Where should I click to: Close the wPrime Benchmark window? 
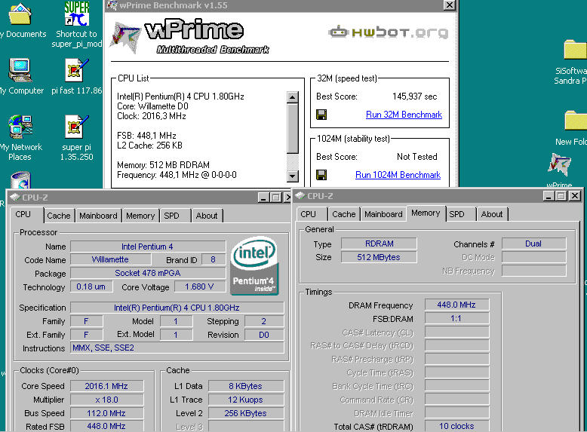pyautogui.click(x=449, y=5)
